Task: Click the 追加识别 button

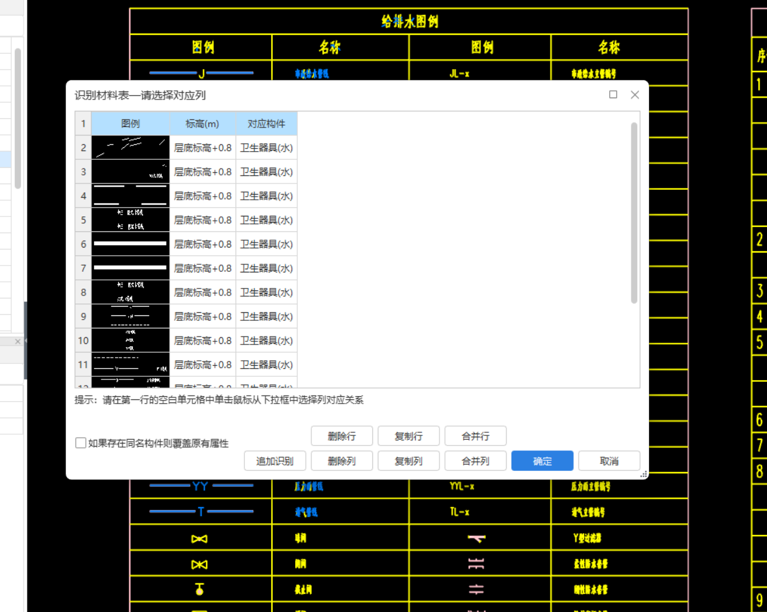Action: click(274, 460)
